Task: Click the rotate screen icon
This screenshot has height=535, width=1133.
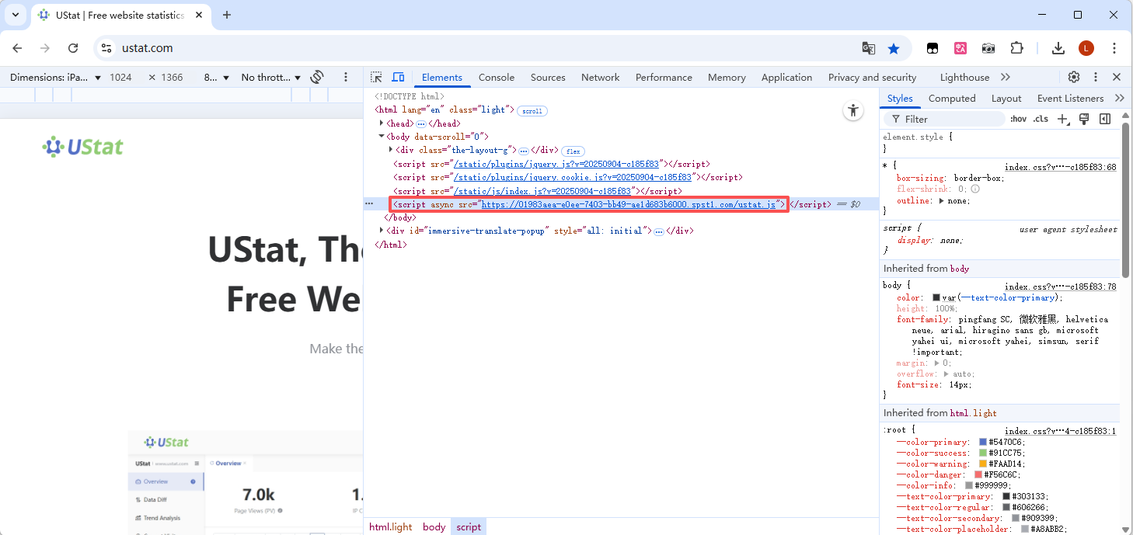Action: pos(317,77)
